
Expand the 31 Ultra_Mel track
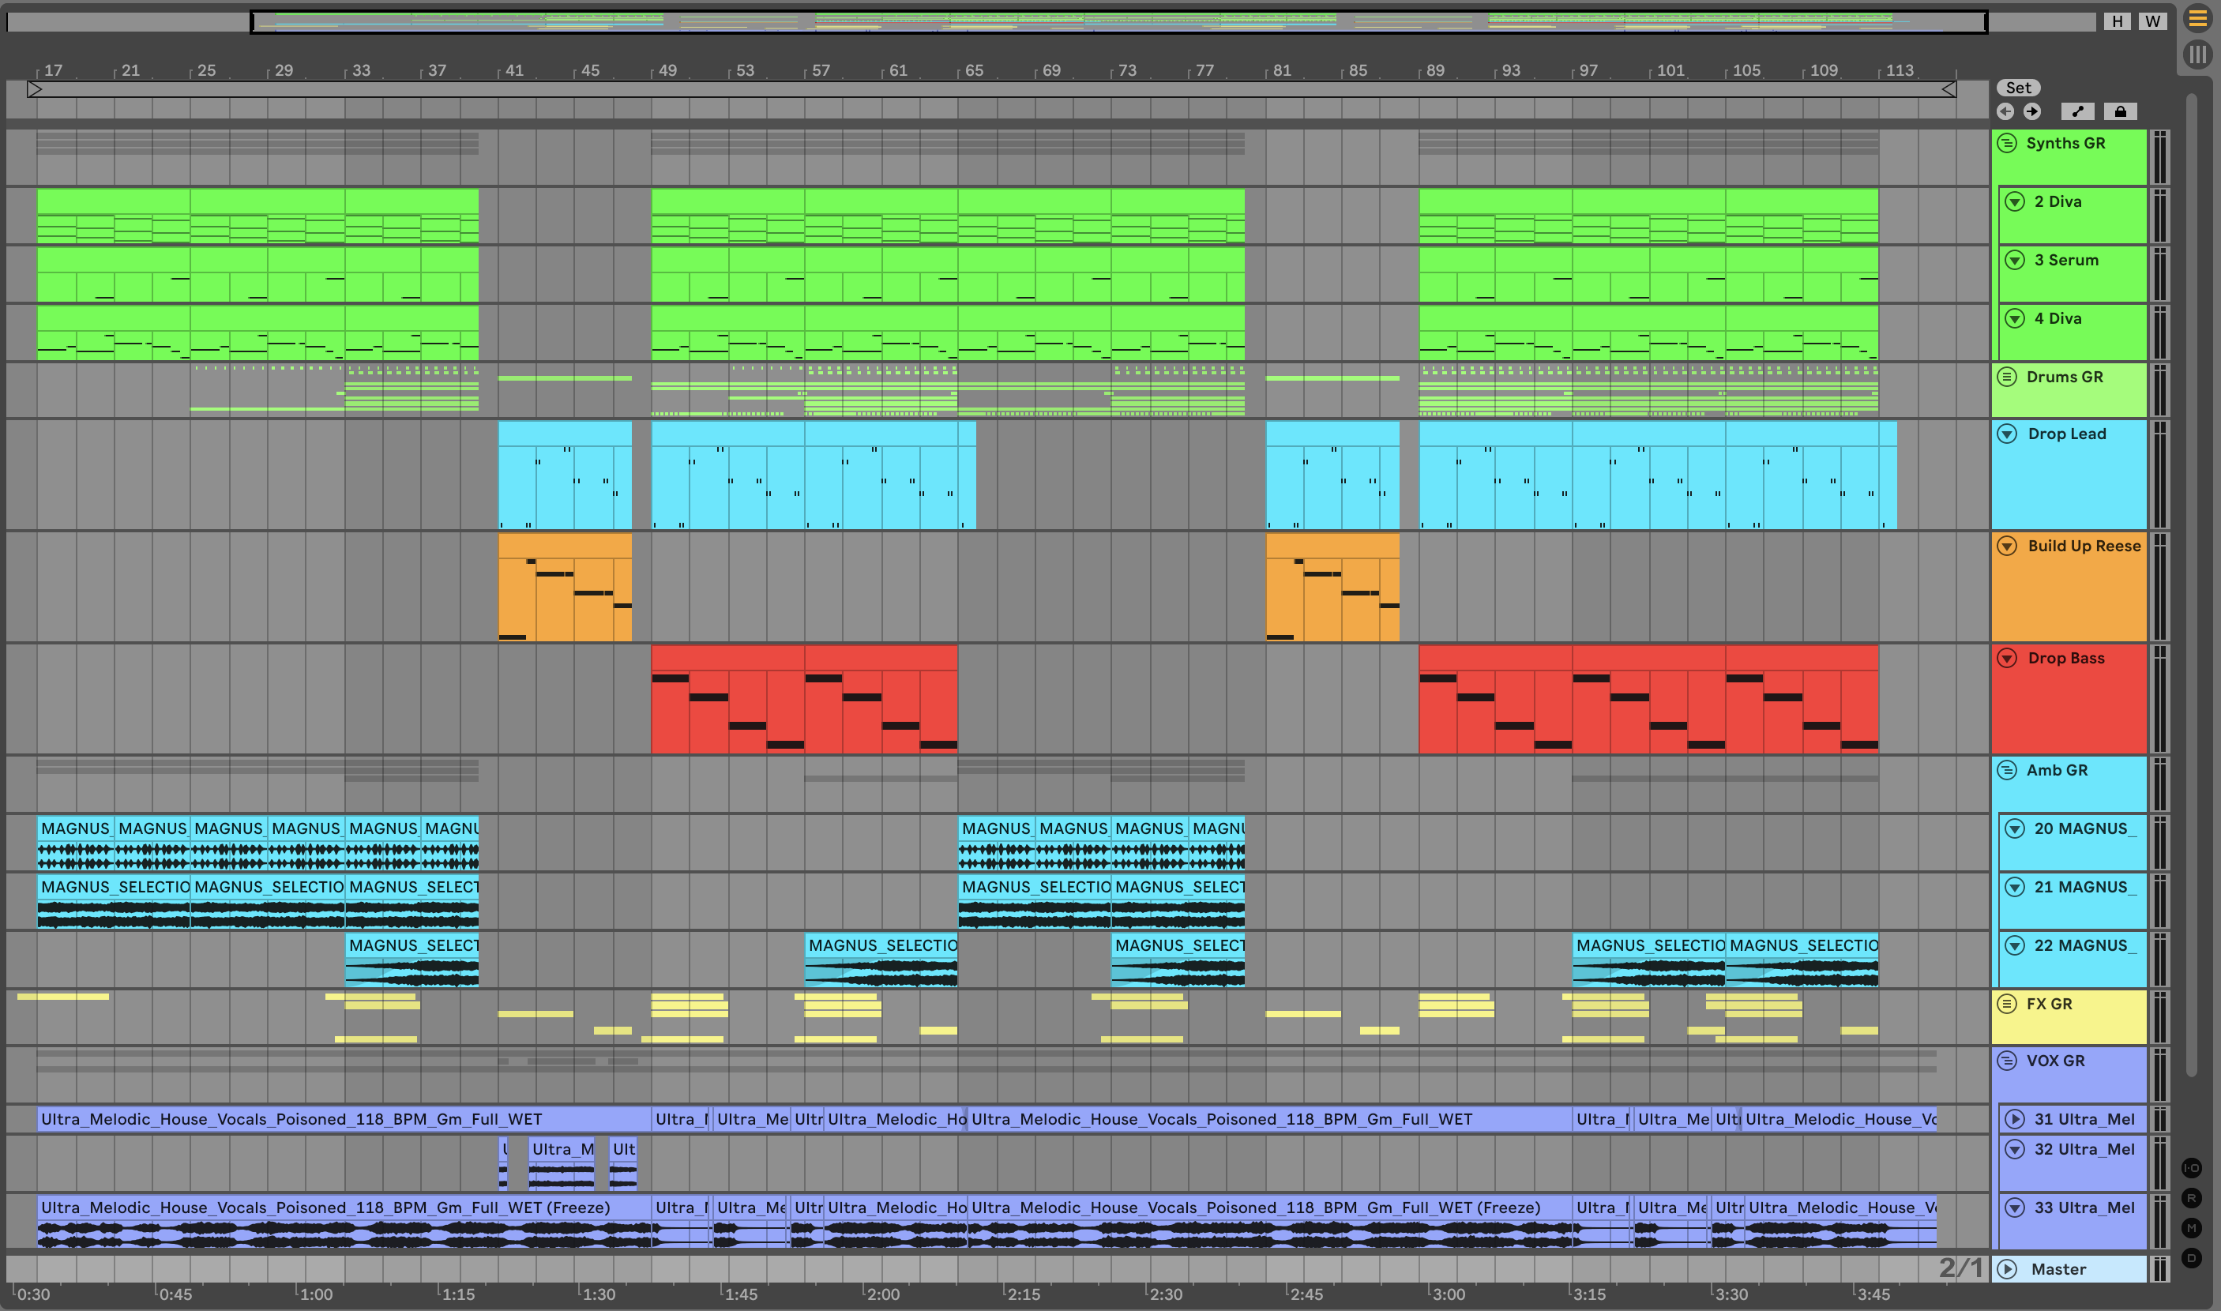click(2015, 1119)
